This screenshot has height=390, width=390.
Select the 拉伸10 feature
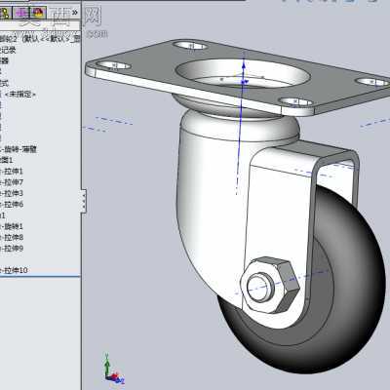point(14,270)
